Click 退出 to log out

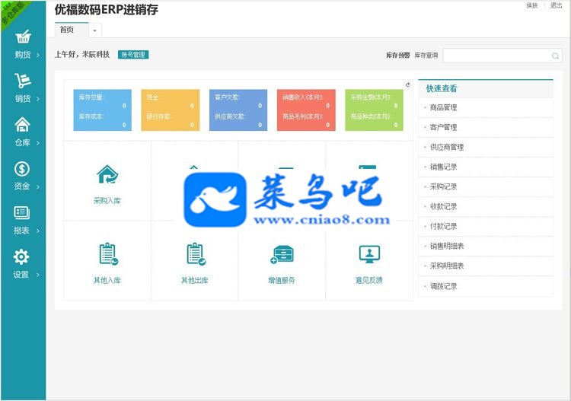click(556, 5)
